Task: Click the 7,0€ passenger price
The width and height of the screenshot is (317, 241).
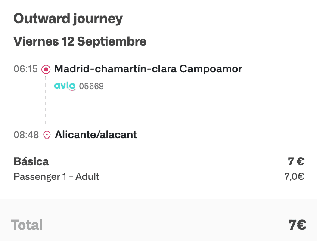Action: coord(295,176)
